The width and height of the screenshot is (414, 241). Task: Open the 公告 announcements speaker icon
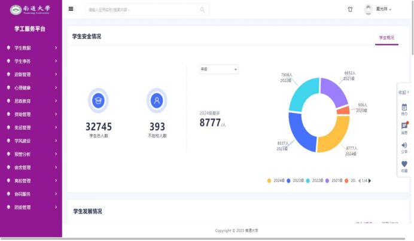(404, 148)
